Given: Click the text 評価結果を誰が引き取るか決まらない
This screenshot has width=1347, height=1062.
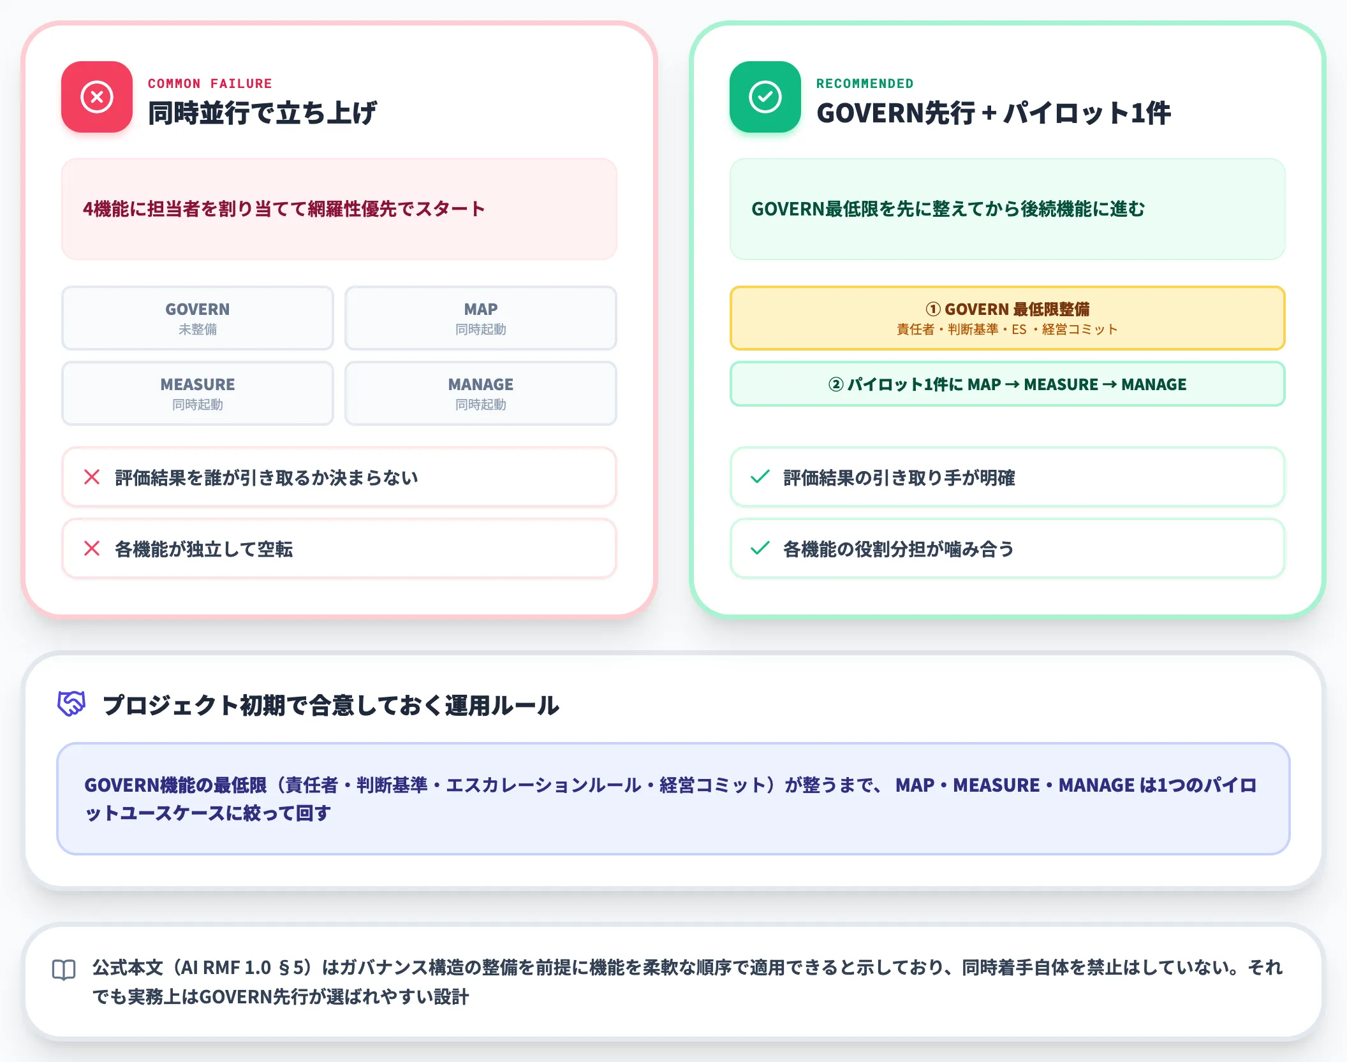Looking at the screenshot, I should [x=267, y=477].
